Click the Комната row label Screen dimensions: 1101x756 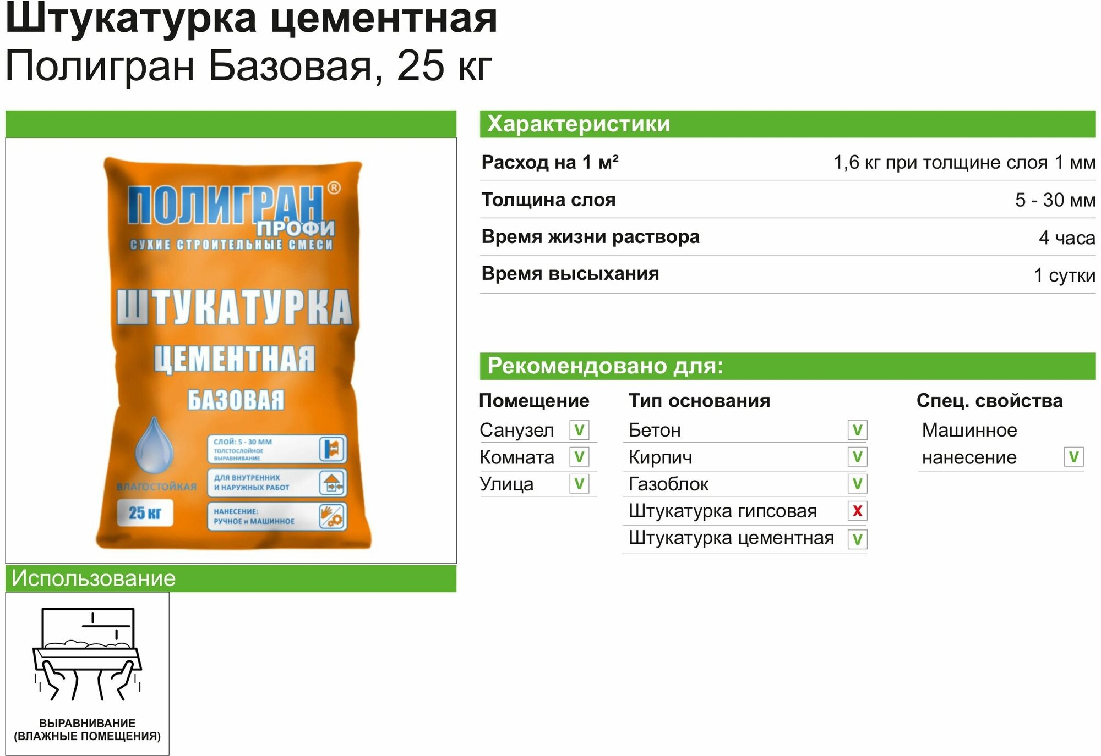(x=516, y=457)
